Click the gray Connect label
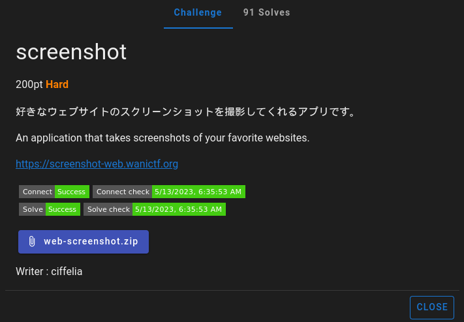The width and height of the screenshot is (464, 322). point(37,192)
